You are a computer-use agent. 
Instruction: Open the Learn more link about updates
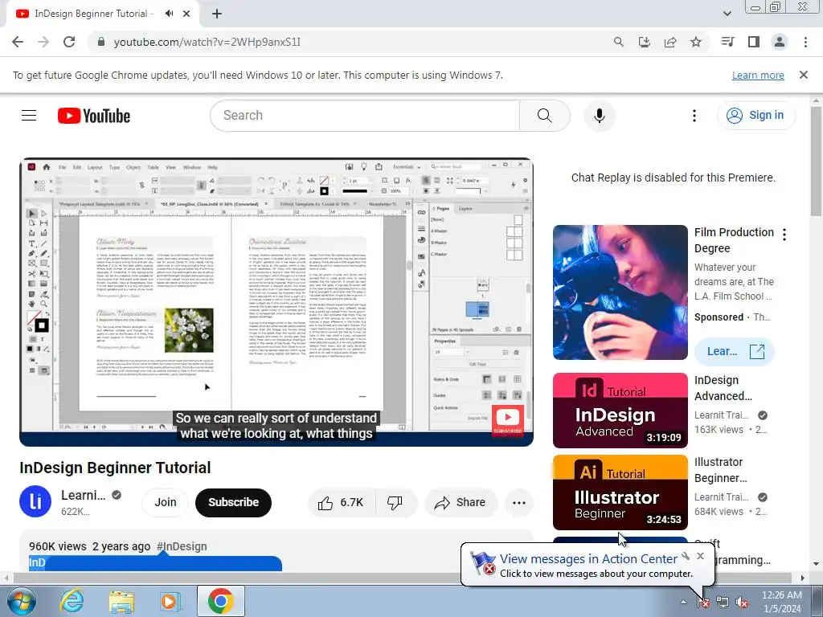click(x=758, y=75)
